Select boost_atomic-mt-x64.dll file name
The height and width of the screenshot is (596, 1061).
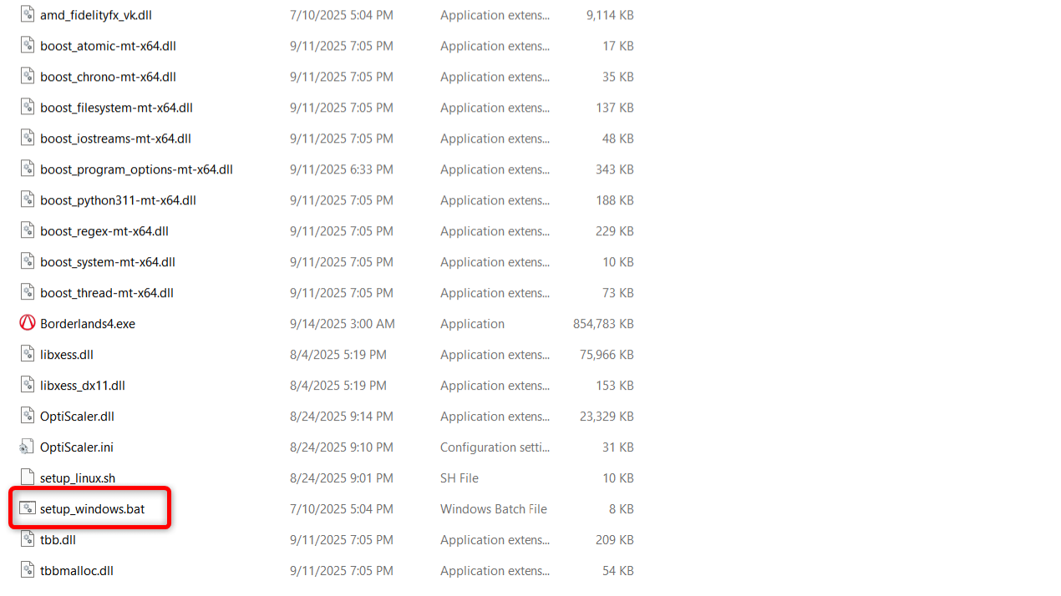tap(108, 46)
